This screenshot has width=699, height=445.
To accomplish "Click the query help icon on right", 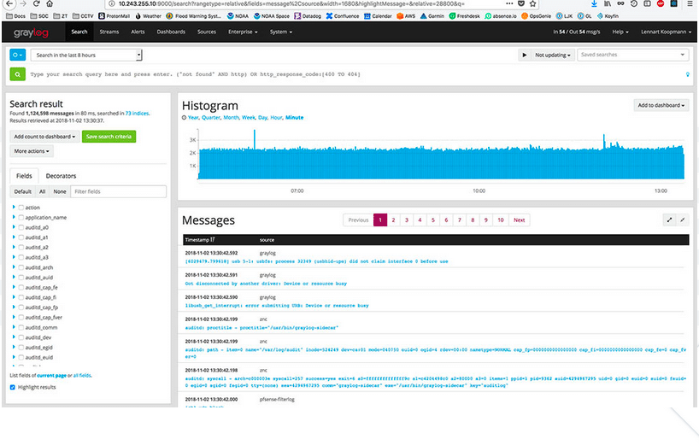I will [688, 74].
